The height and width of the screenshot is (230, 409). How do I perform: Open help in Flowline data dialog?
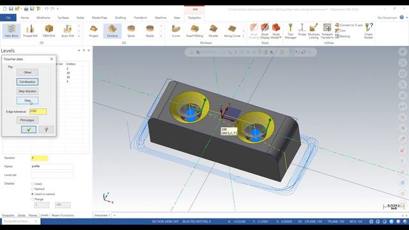(x=46, y=129)
